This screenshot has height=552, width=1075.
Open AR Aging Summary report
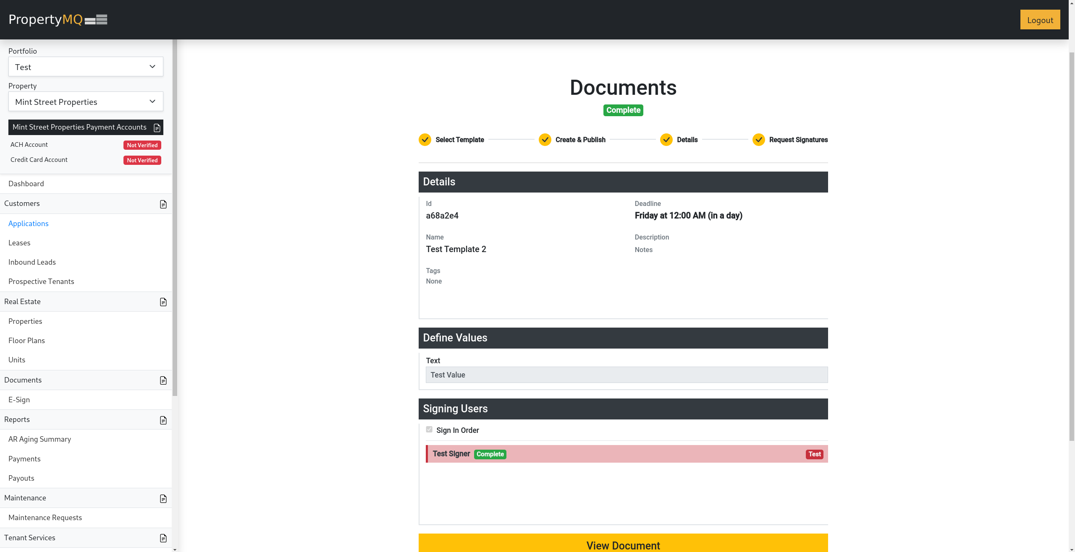(x=39, y=439)
